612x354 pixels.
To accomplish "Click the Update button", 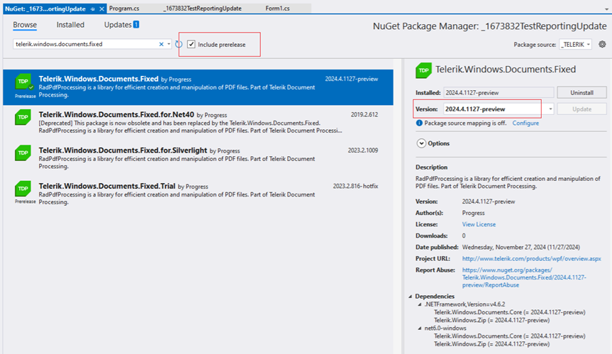I will (582, 109).
